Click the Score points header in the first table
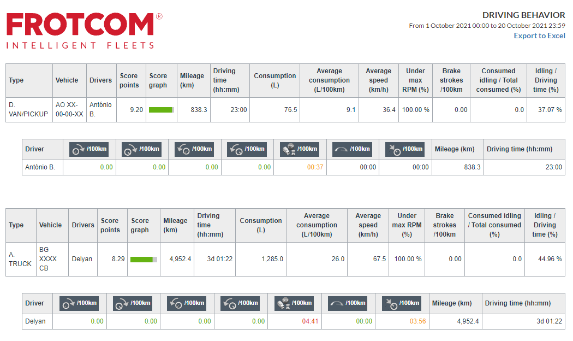Image resolution: width=573 pixels, height=341 pixels. click(129, 80)
